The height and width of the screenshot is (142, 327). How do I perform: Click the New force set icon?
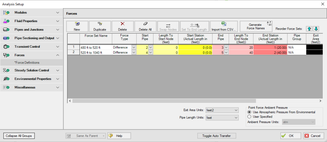click(x=77, y=24)
